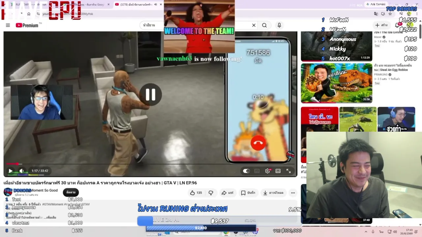
Task: Close the active YouTube browser tab
Action: click(161, 4)
